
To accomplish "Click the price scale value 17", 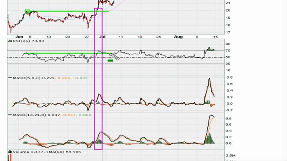I will (228, 33).
